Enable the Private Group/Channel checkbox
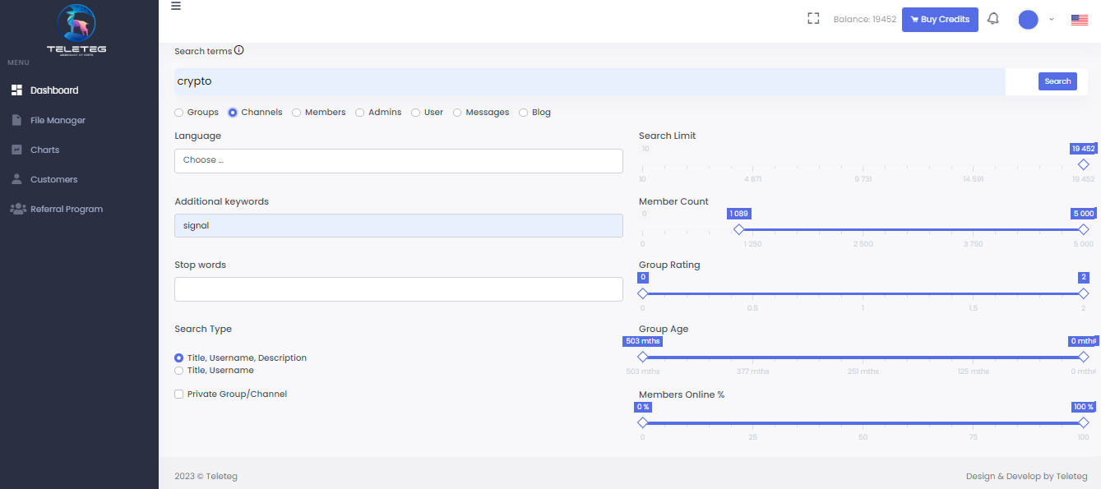1101x489 pixels. [x=178, y=394]
